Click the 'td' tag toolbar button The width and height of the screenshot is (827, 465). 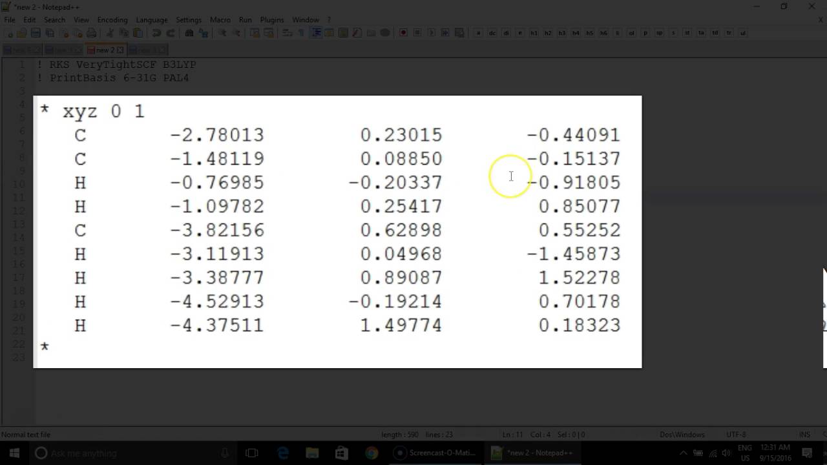pos(715,33)
